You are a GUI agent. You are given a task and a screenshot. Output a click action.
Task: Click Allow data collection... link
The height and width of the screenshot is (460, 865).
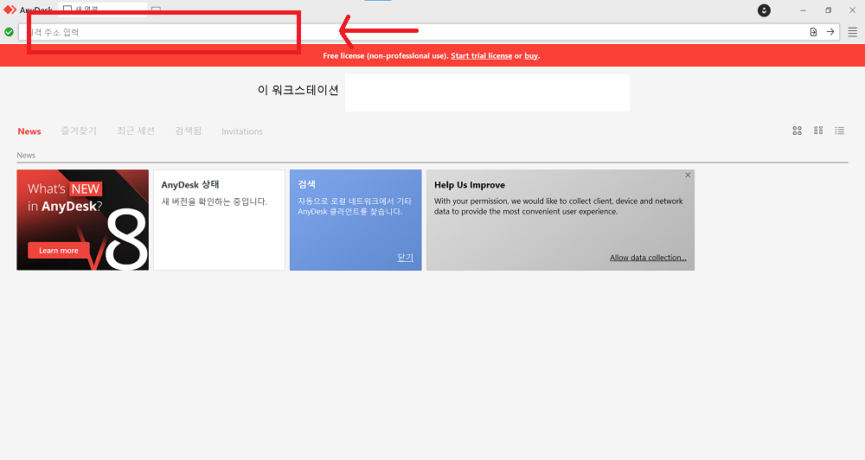[x=648, y=258]
